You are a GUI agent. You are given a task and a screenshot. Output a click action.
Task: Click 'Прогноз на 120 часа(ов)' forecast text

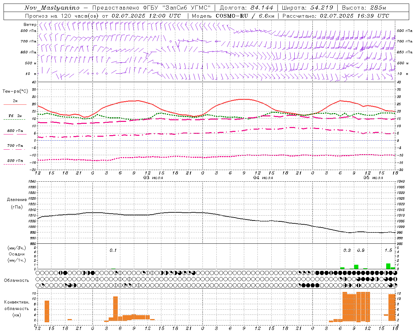point(62,16)
